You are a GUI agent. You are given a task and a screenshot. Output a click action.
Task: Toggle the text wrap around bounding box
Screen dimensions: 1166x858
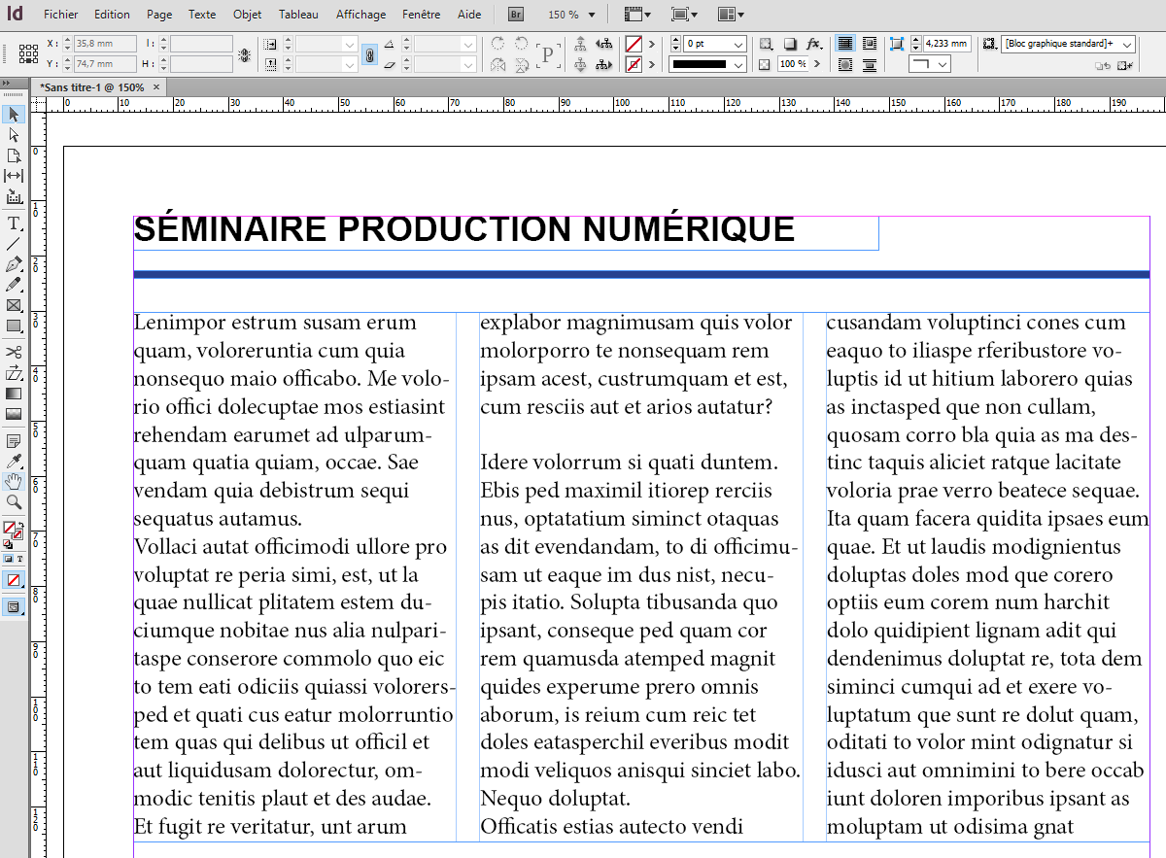(869, 44)
